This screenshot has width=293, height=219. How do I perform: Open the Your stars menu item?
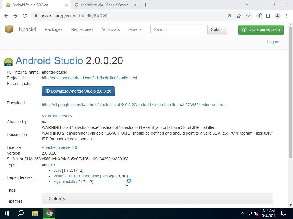pos(111,29)
